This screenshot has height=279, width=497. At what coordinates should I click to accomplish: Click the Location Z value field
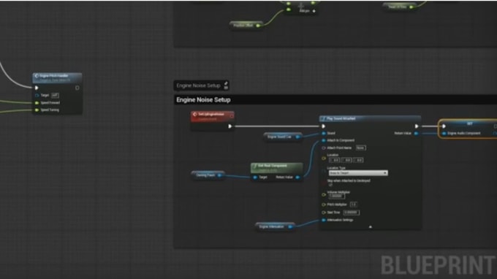point(358,160)
